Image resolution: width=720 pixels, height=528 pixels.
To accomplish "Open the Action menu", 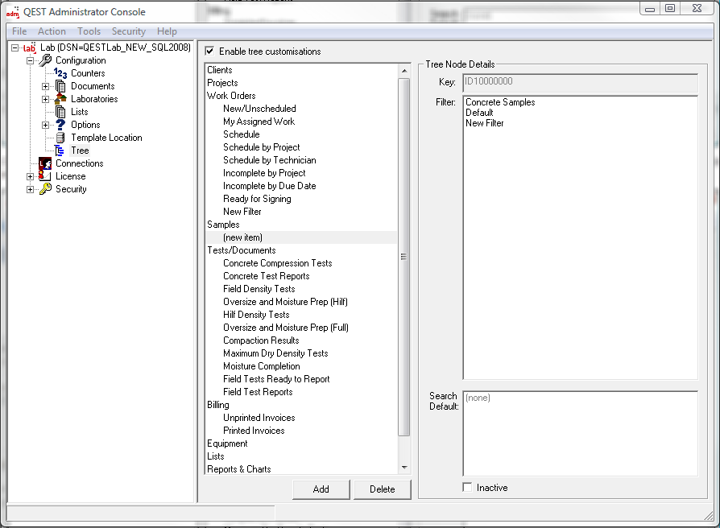I will pyautogui.click(x=52, y=31).
